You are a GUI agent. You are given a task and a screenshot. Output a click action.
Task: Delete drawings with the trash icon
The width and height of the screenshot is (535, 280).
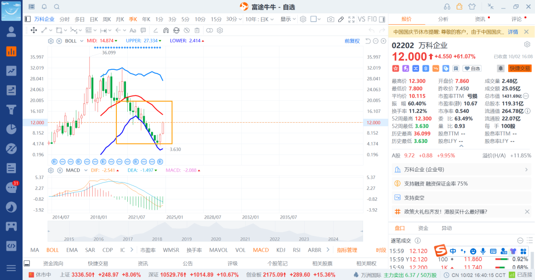(x=197, y=30)
